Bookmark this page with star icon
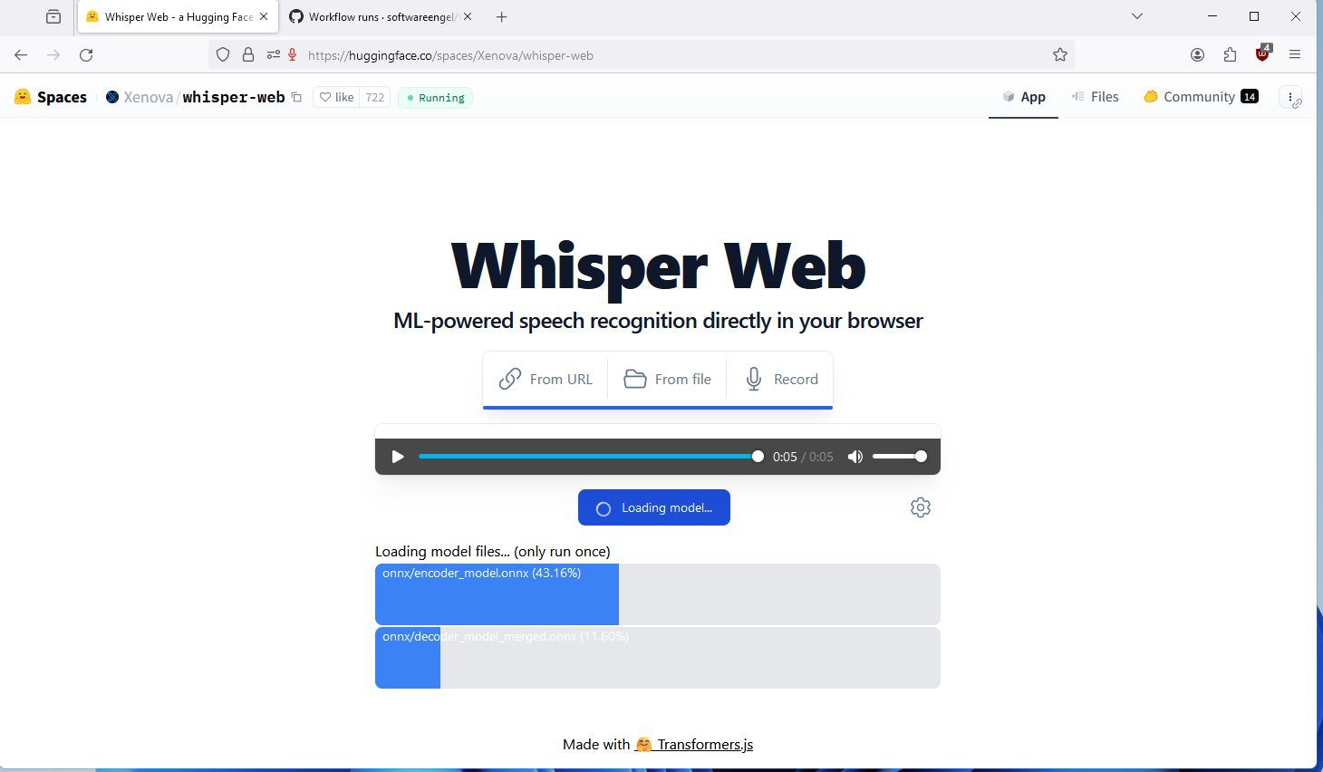The width and height of the screenshot is (1323, 772). coord(1060,55)
